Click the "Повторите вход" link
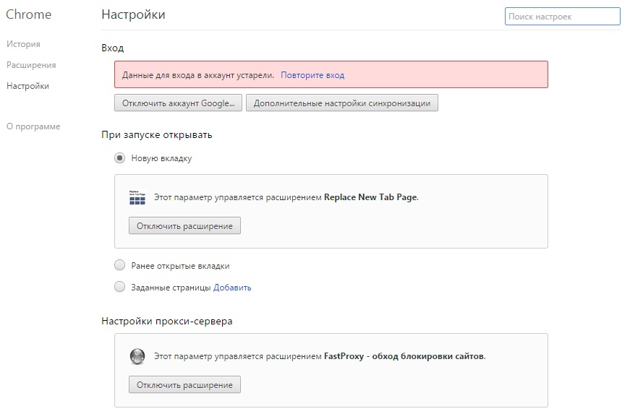This screenshot has height=414, width=630. (x=312, y=75)
